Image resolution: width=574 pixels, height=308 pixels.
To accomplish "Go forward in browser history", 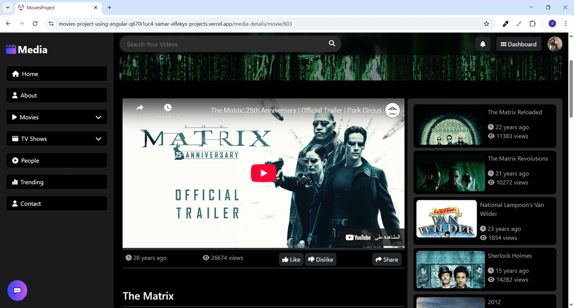I will pyautogui.click(x=22, y=24).
